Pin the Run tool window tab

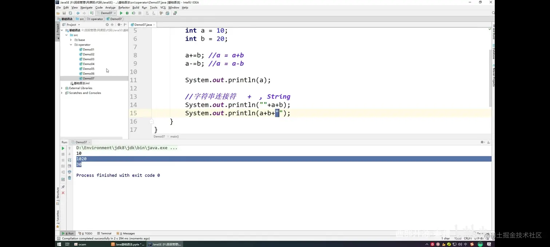[x=63, y=187]
